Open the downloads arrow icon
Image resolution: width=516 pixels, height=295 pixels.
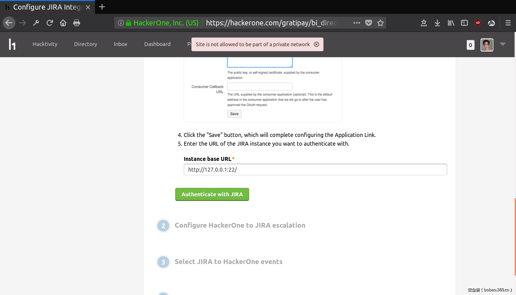(x=437, y=23)
